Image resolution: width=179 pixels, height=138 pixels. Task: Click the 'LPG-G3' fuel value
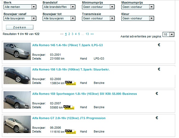pos(99,58)
